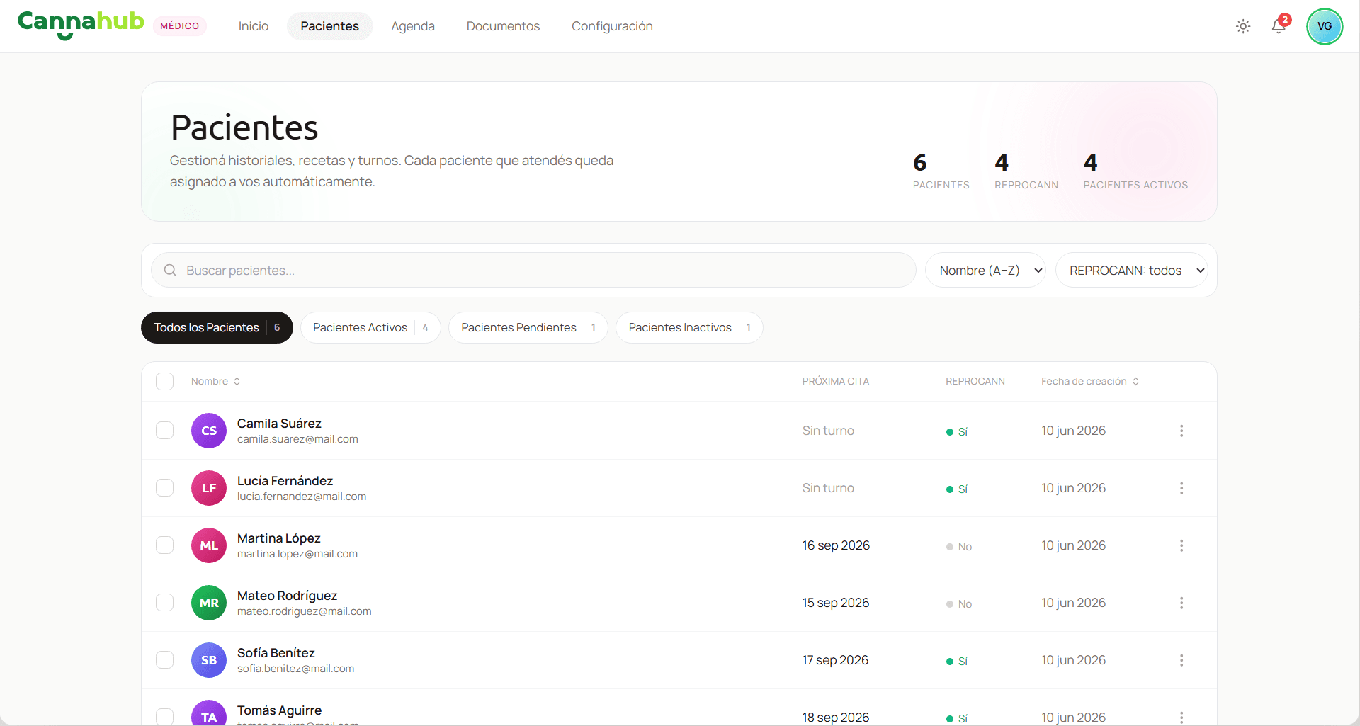Check the Martina López row checkbox
This screenshot has width=1360, height=726.
click(x=165, y=545)
